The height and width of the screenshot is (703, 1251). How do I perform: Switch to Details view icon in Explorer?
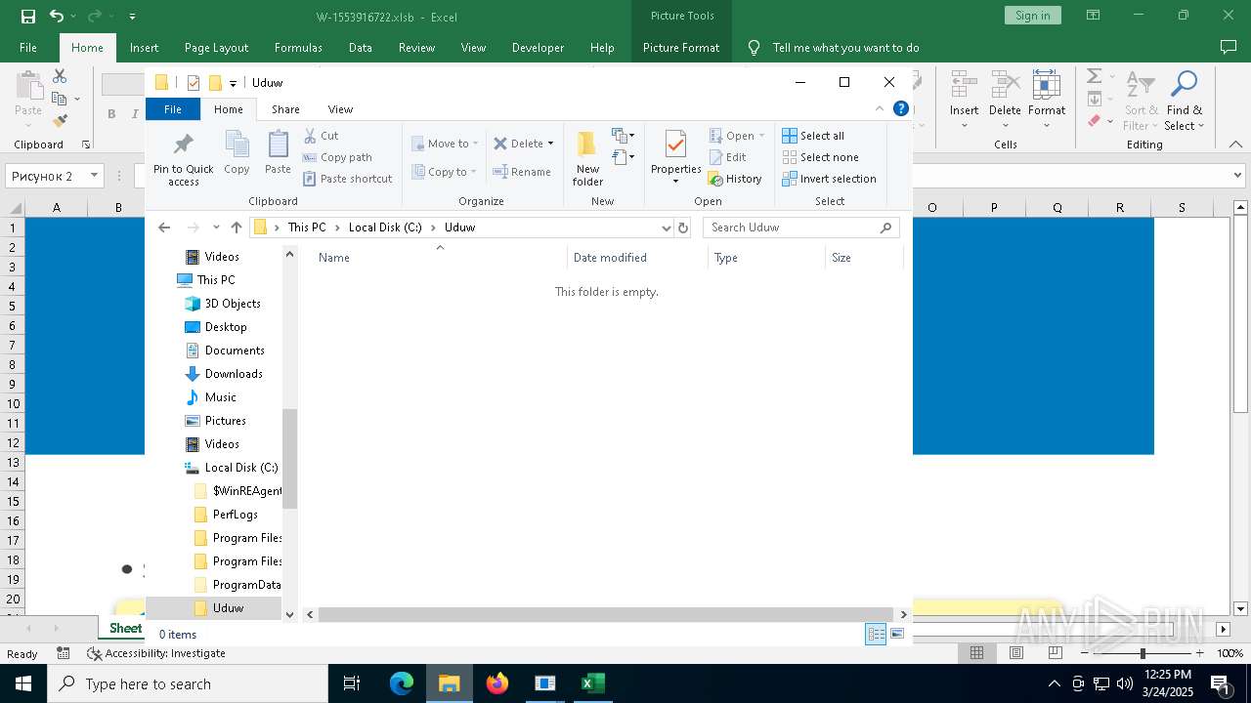[x=876, y=635]
